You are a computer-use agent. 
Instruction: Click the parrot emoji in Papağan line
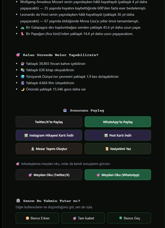22,34
